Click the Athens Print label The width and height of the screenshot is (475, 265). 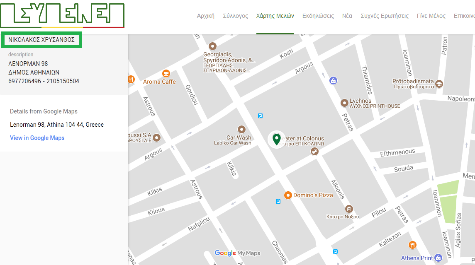(x=417, y=258)
